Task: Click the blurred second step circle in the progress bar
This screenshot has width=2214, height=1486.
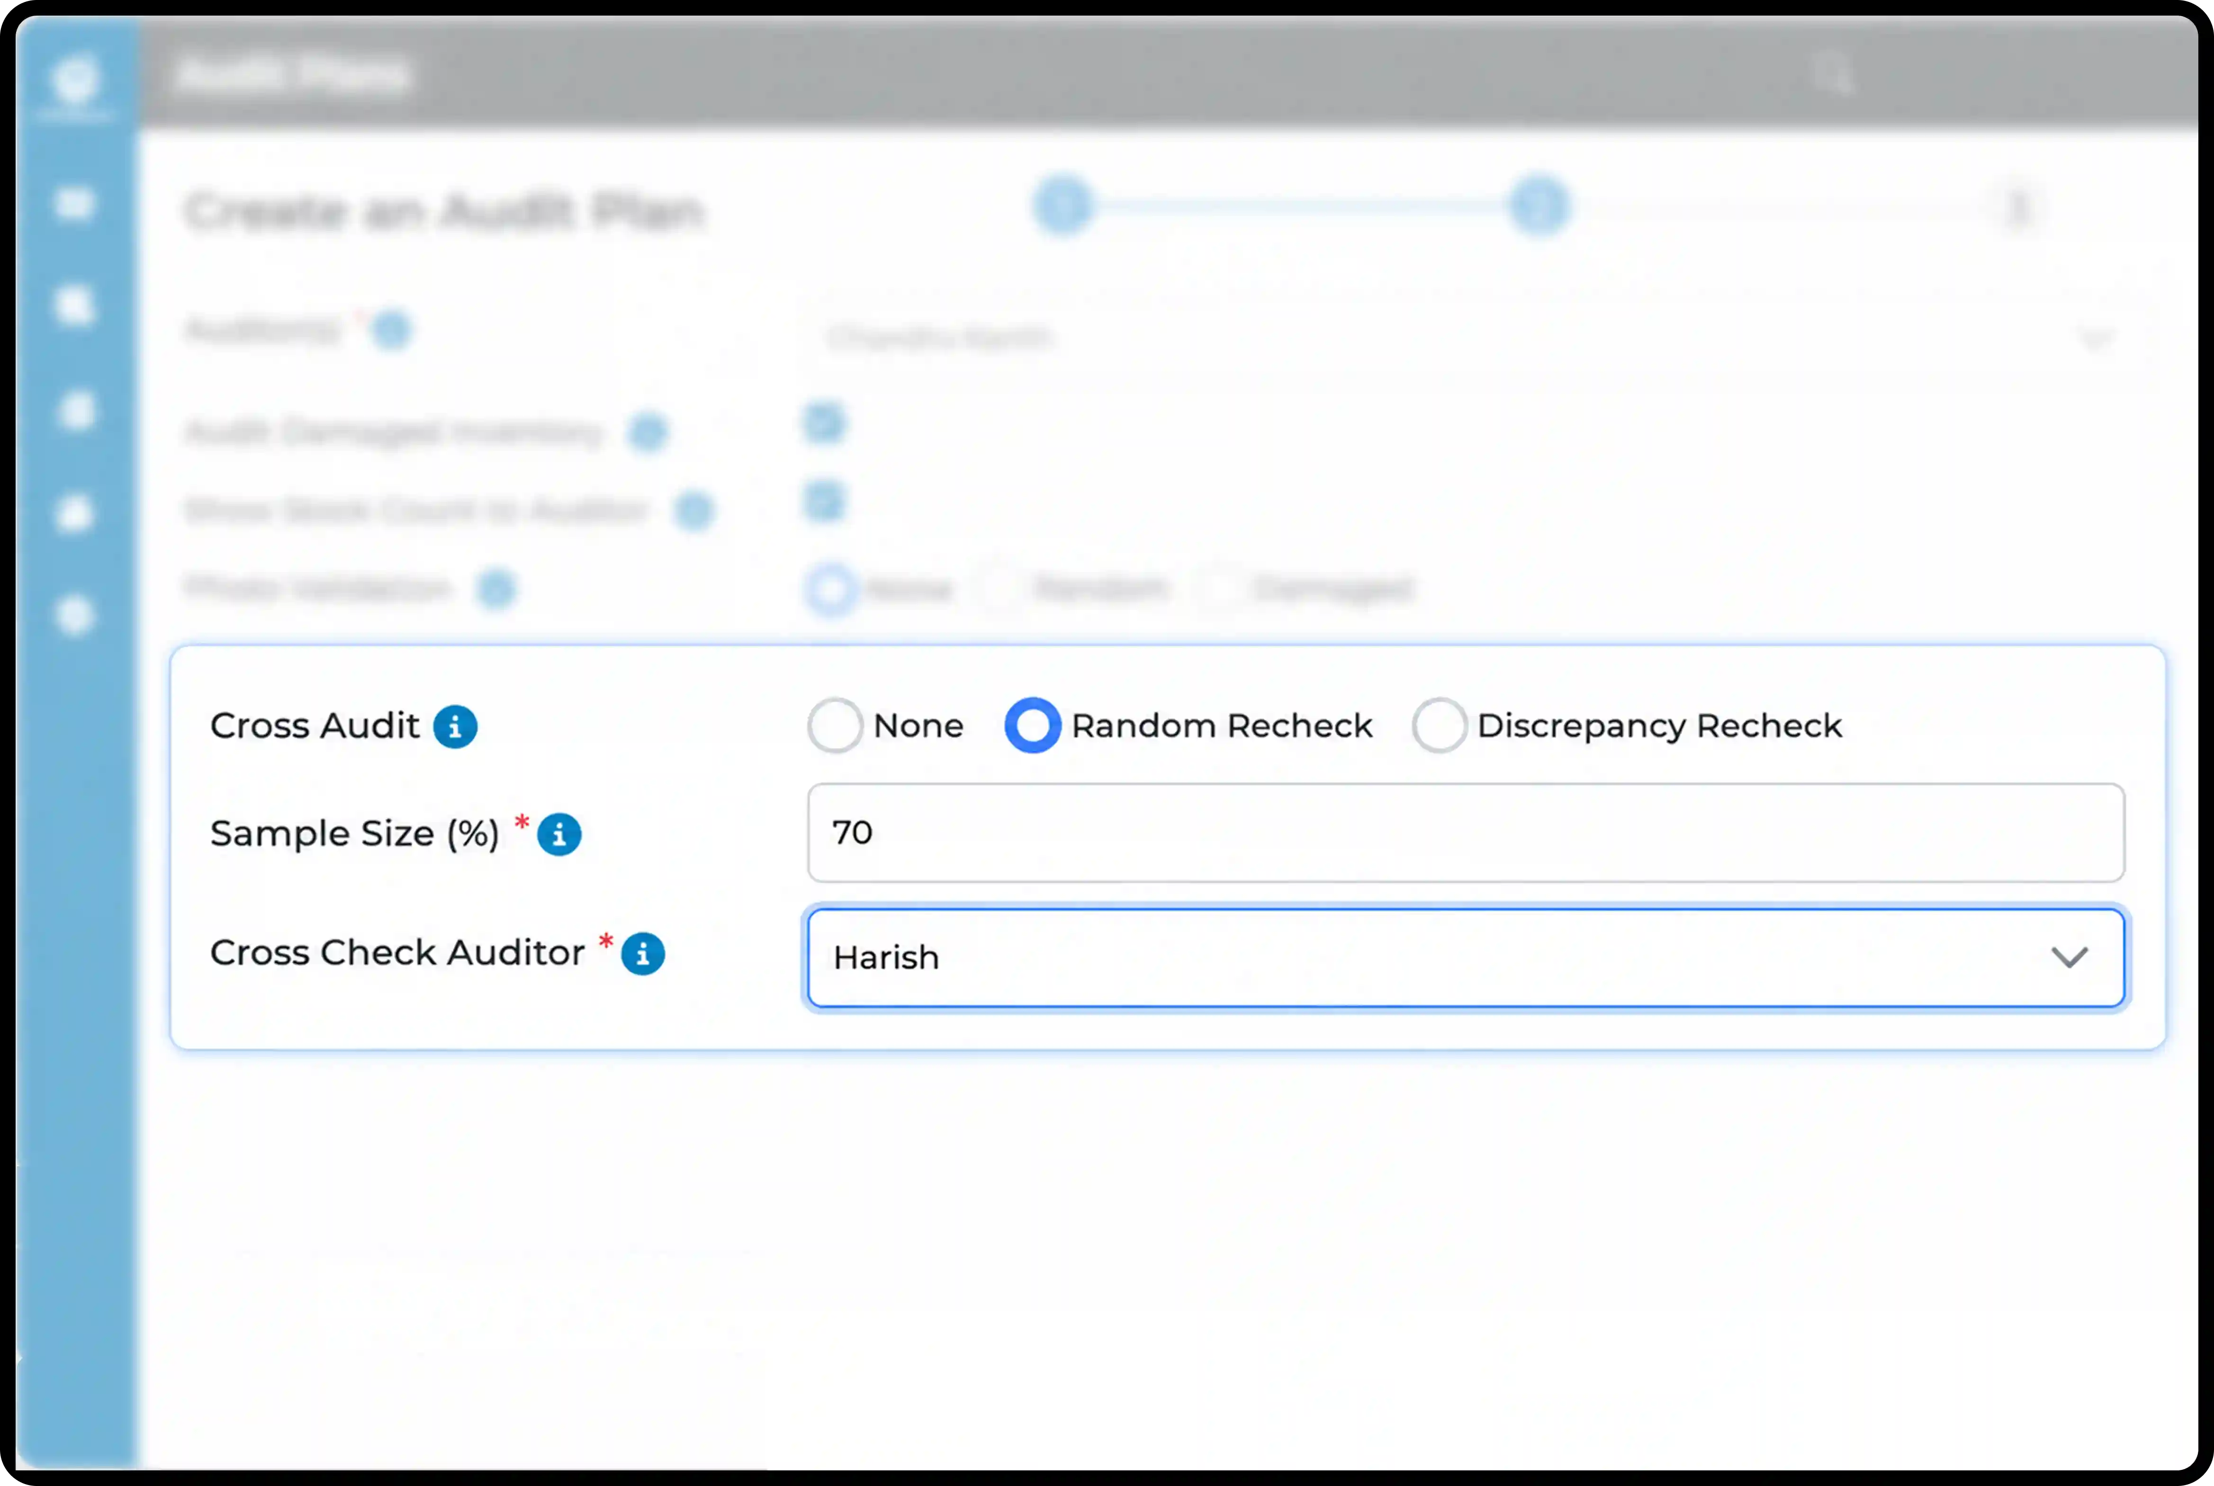Action: [x=1539, y=206]
